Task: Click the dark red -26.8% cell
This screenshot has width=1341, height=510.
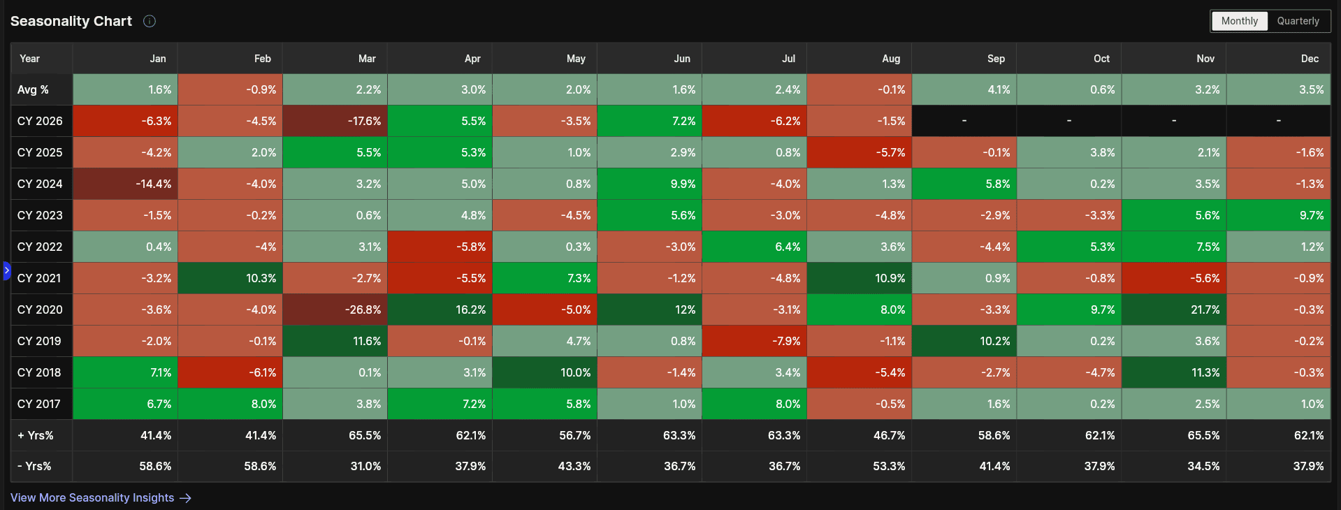Action: click(x=335, y=309)
